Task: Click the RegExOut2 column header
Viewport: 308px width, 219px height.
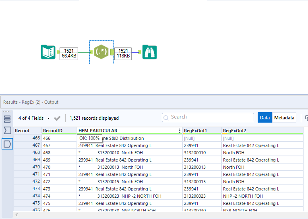Action: (x=263, y=131)
